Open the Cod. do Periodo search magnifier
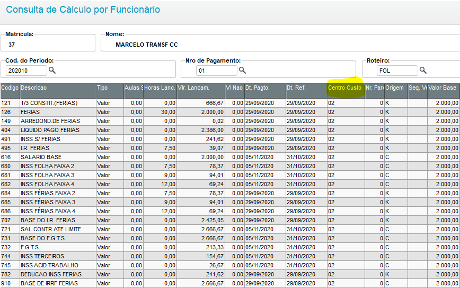Image resolution: width=460 pixels, height=288 pixels. tap(52, 70)
